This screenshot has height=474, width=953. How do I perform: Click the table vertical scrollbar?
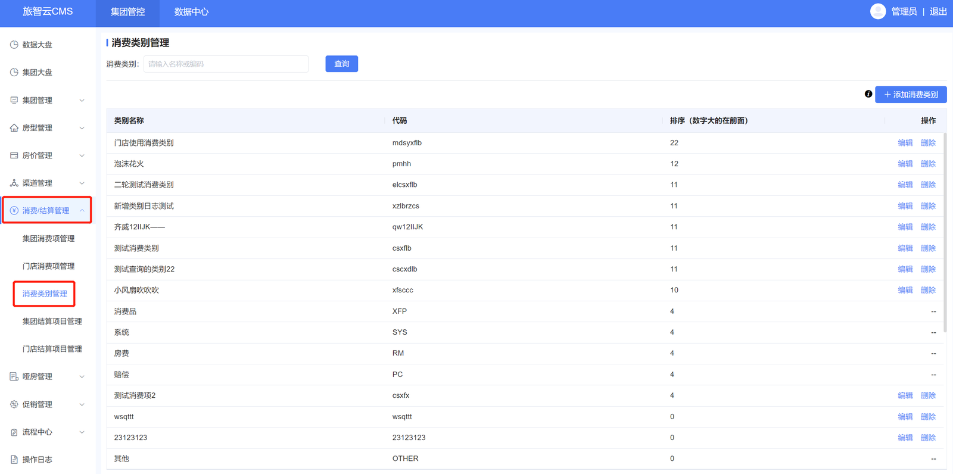945,232
